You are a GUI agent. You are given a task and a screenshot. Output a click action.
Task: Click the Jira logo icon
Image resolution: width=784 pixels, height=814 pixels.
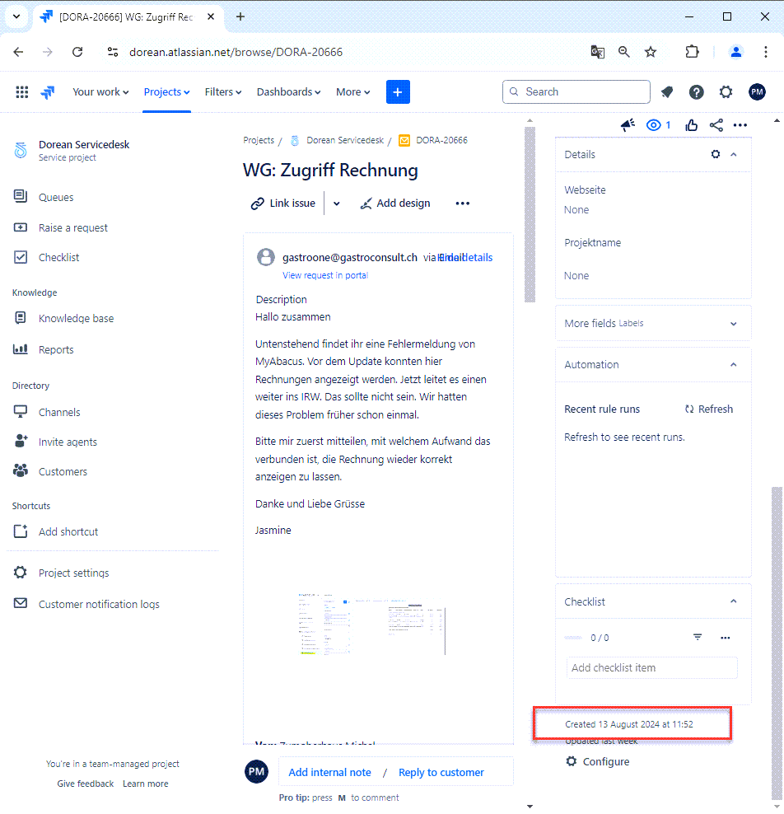click(48, 92)
